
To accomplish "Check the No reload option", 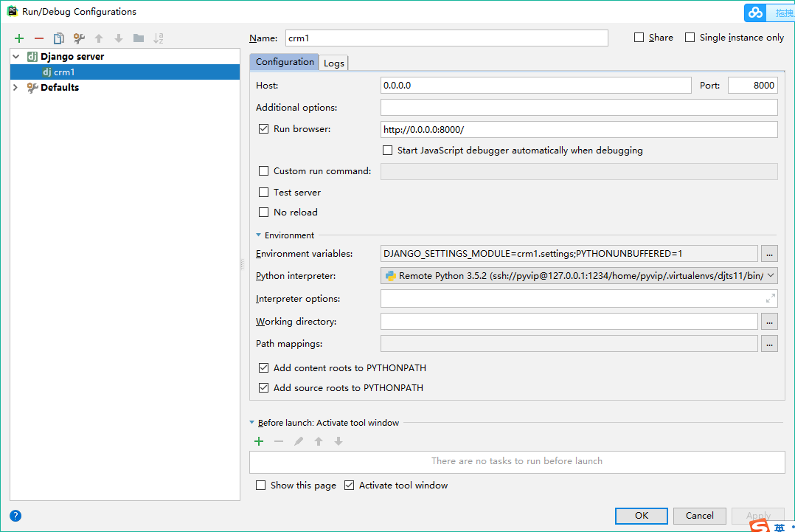I will (x=264, y=212).
